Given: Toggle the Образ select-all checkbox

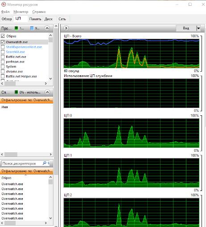Looking at the screenshot, I should tap(3, 36).
